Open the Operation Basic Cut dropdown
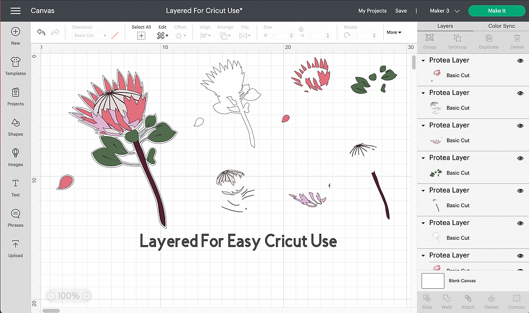 (90, 36)
